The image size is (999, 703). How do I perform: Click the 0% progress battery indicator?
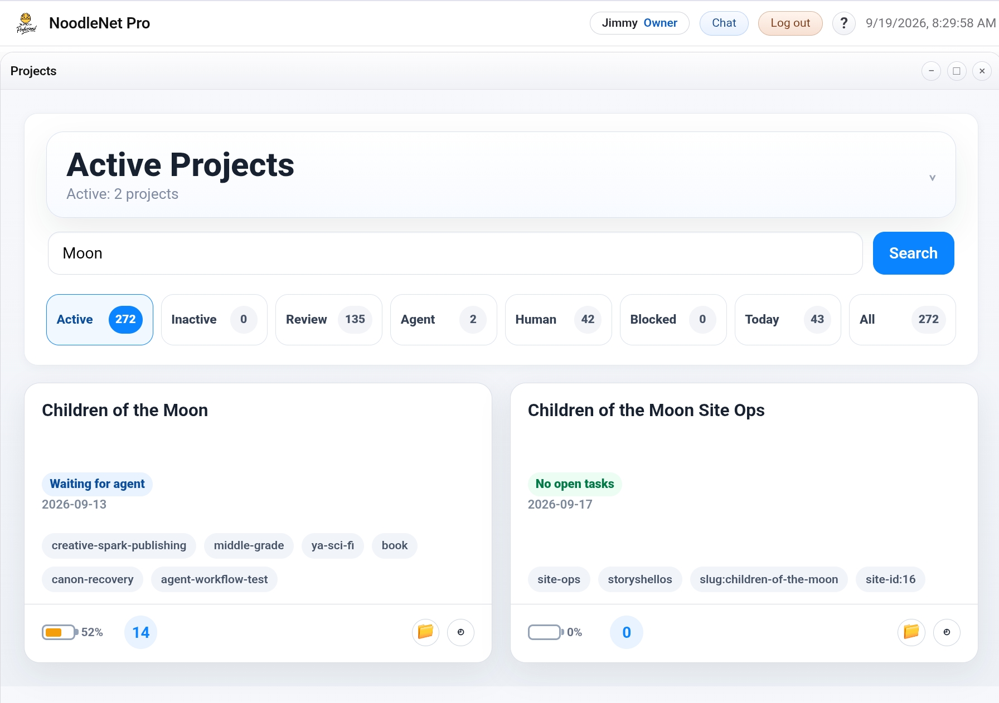coord(546,632)
